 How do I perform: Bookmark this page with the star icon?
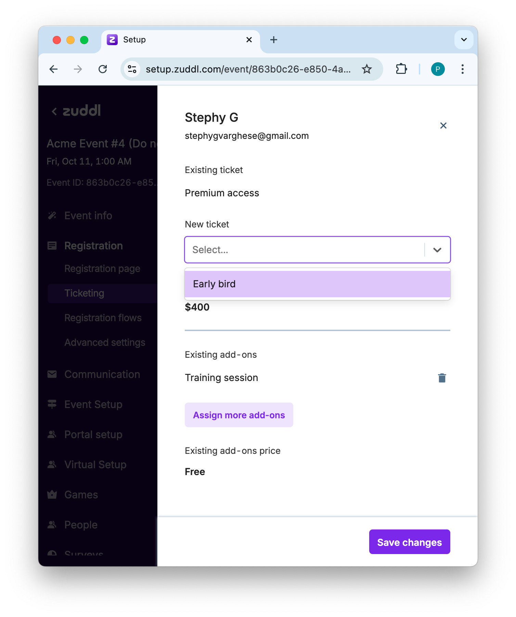(x=367, y=69)
